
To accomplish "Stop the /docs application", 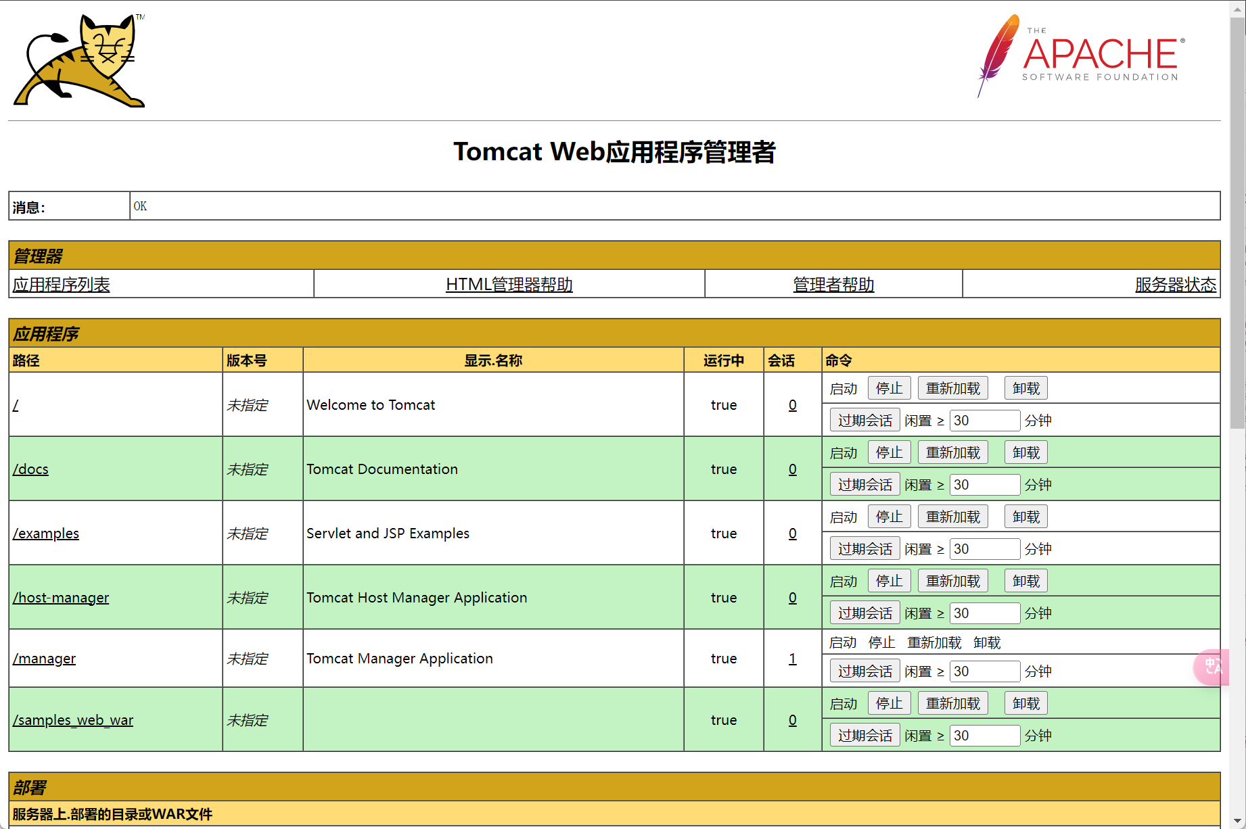I will (890, 452).
